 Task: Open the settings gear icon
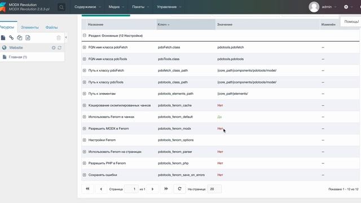(x=346, y=7)
